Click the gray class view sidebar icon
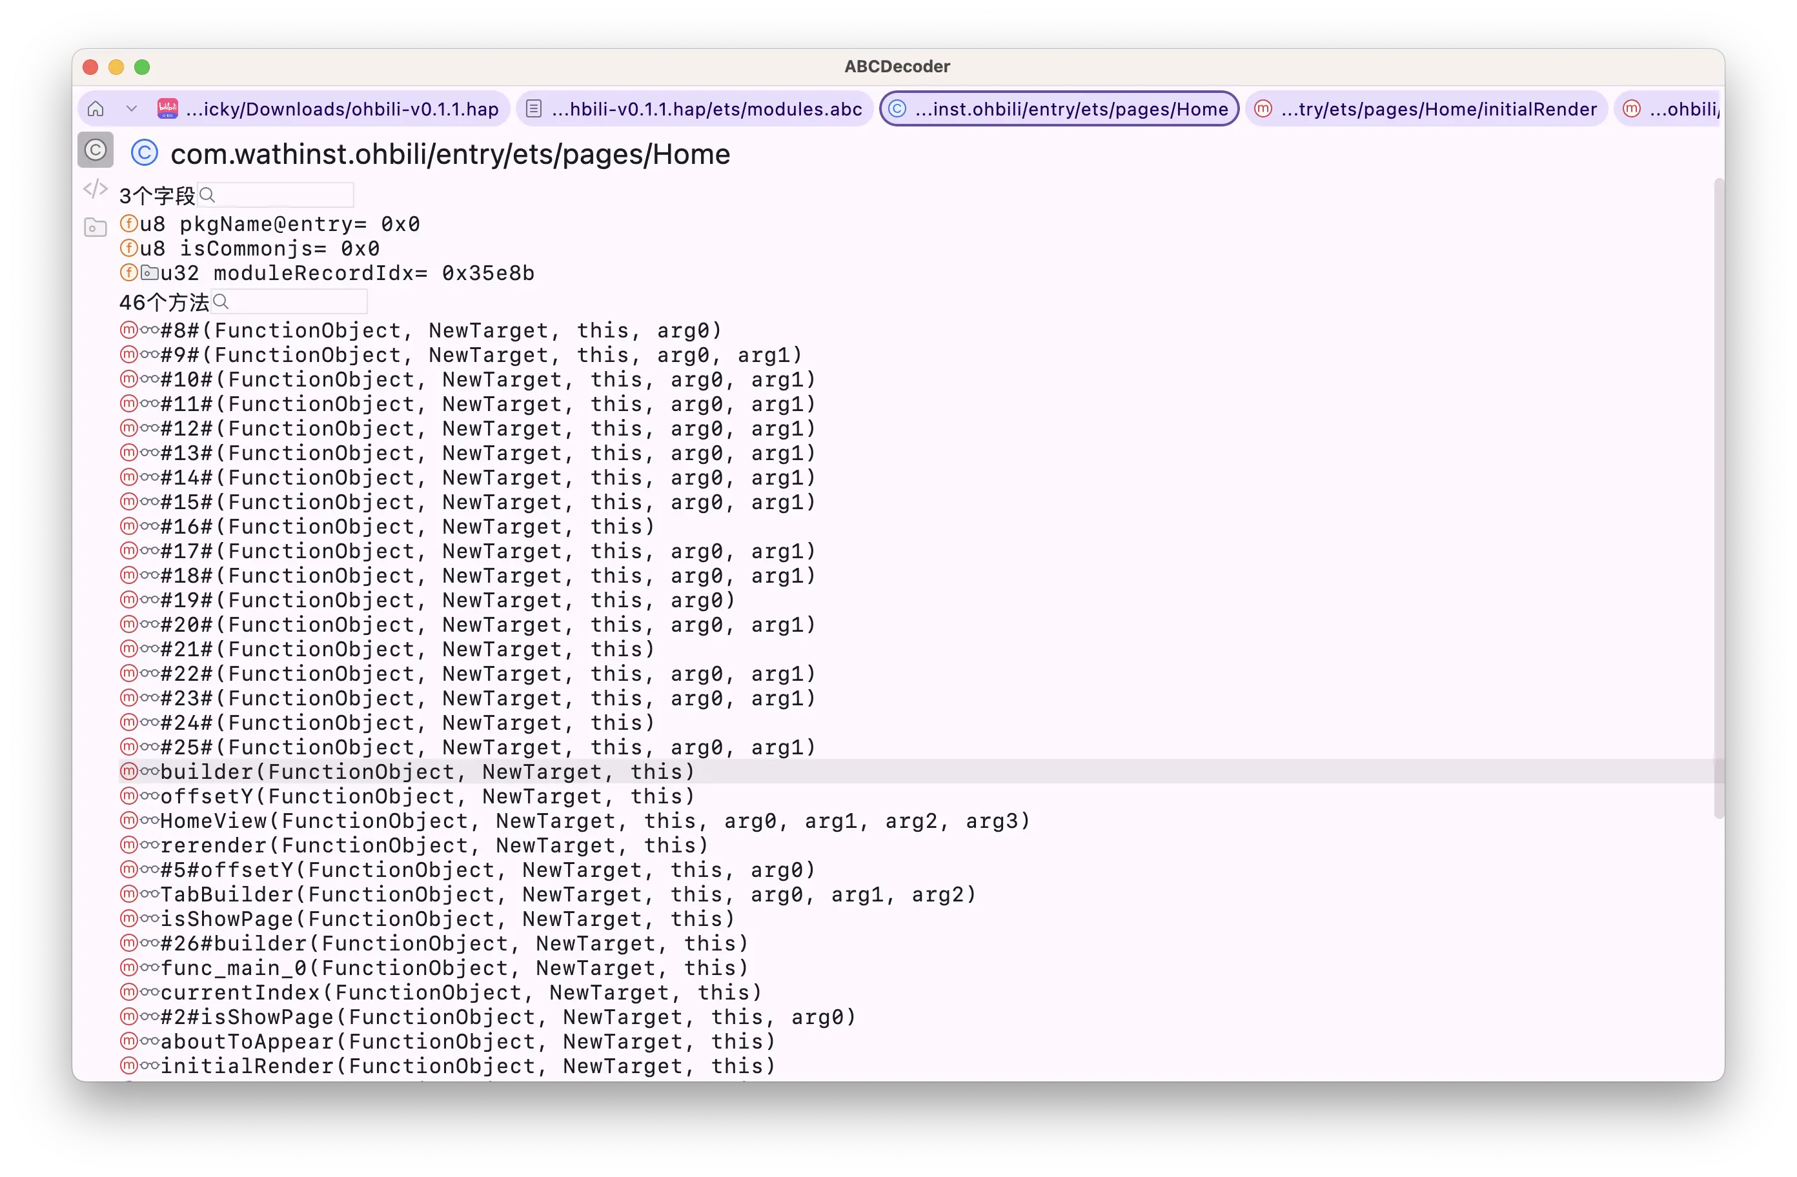Screen dimensions: 1797x1177 (95, 150)
